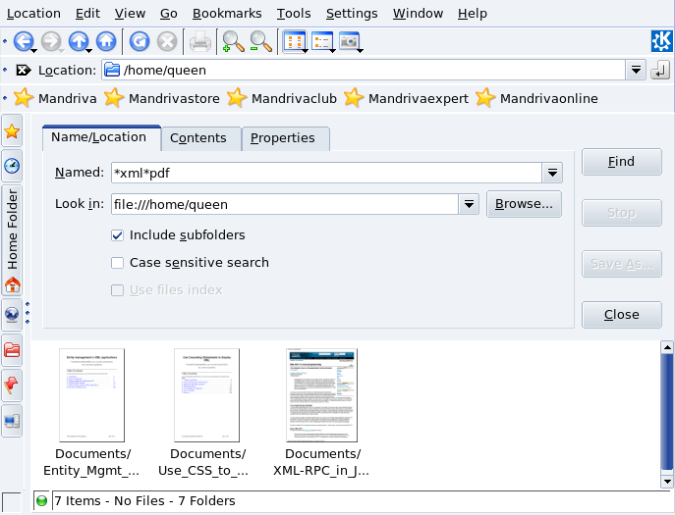675x515 pixels.
Task: Expand the Named pattern dropdown
Action: (x=552, y=174)
